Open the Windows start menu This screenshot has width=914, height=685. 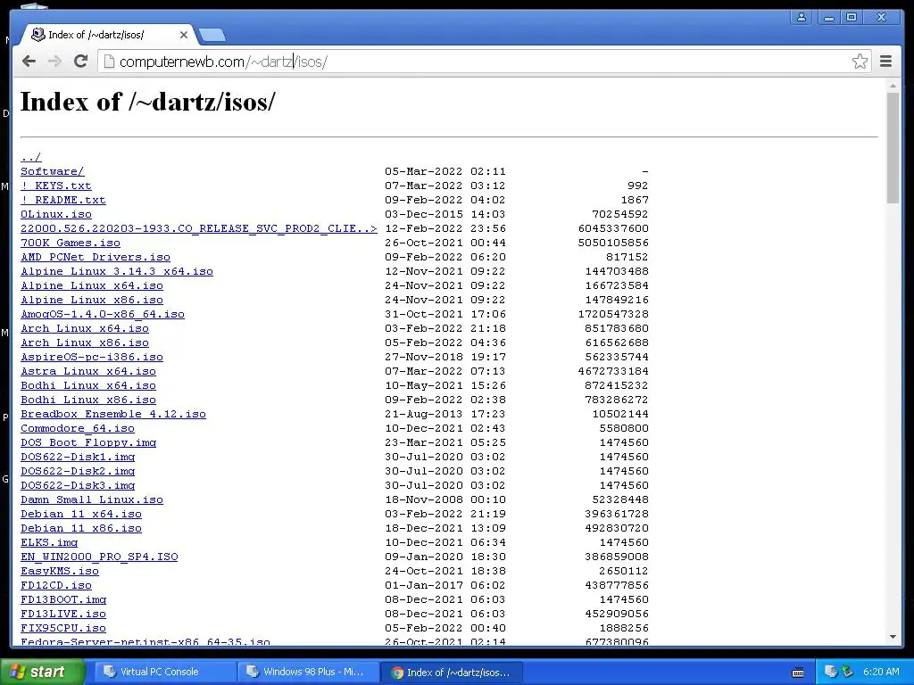click(x=42, y=672)
